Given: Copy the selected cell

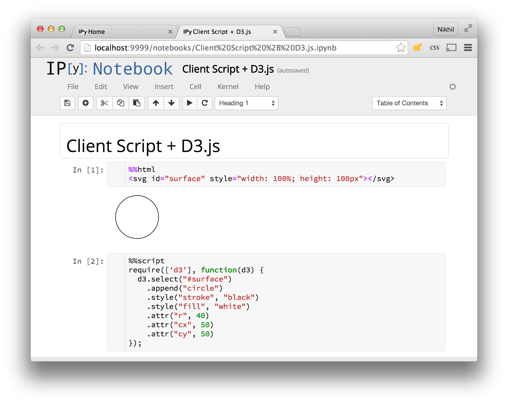Looking at the screenshot, I should [x=120, y=103].
